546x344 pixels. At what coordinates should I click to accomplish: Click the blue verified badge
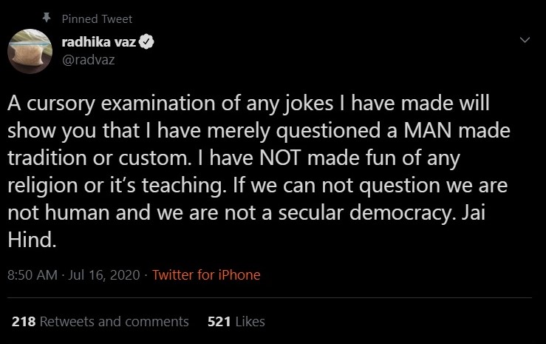(147, 42)
